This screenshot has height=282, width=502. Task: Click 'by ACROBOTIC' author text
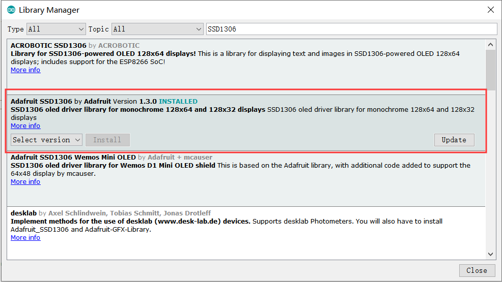tap(114, 45)
